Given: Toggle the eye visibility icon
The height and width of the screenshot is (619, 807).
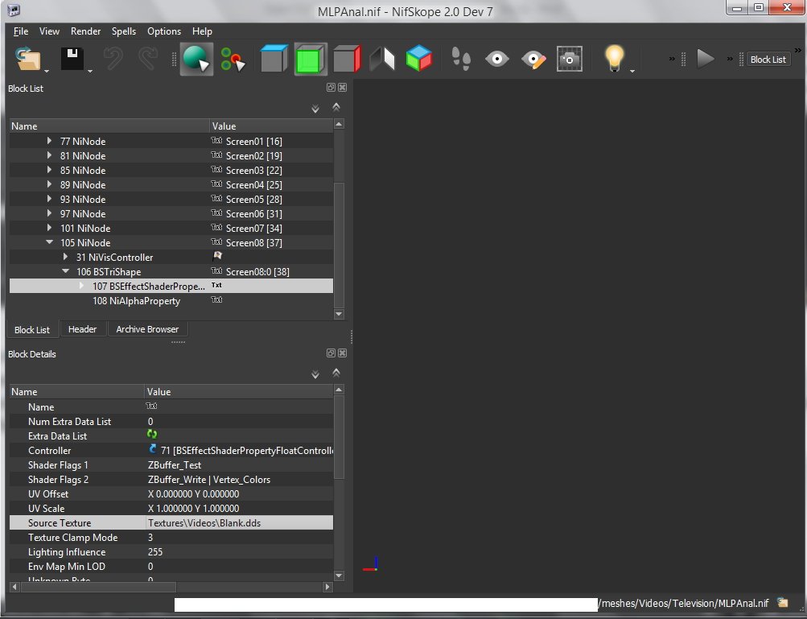Looking at the screenshot, I should coord(497,60).
